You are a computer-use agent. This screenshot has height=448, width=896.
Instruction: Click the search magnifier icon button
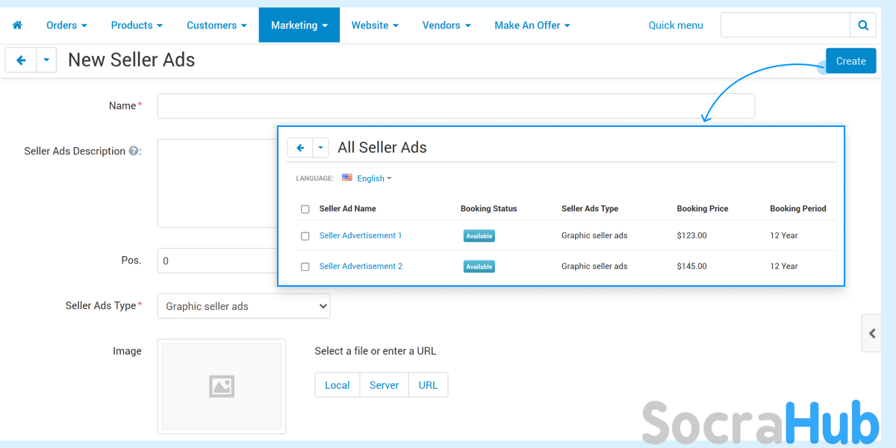862,25
